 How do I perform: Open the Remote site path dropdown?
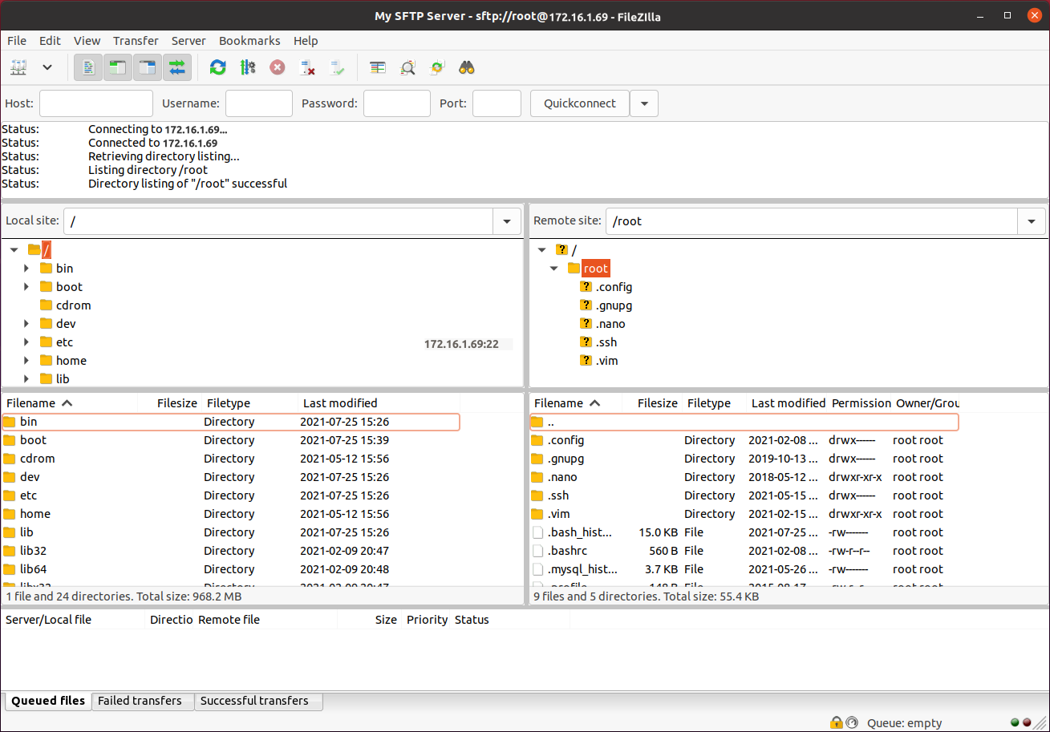[1032, 220]
